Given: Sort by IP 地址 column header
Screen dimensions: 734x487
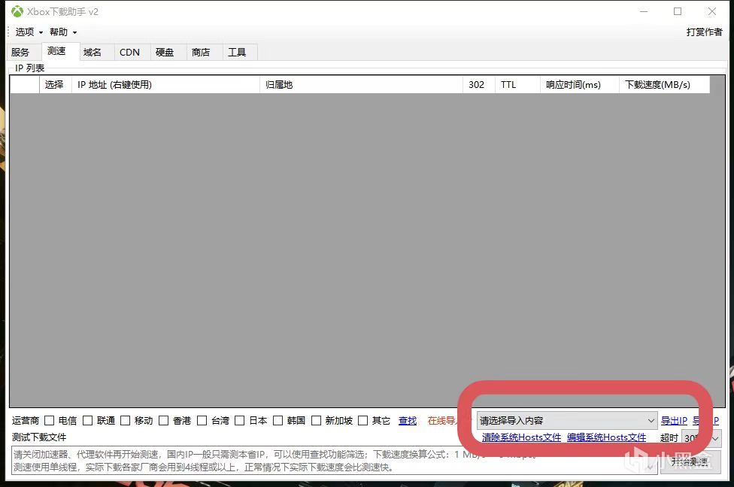Looking at the screenshot, I should (x=165, y=85).
